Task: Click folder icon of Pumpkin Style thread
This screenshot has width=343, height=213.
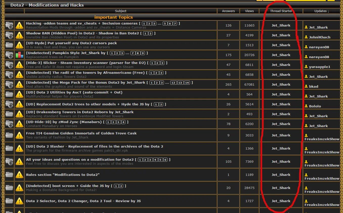Action: (9, 55)
